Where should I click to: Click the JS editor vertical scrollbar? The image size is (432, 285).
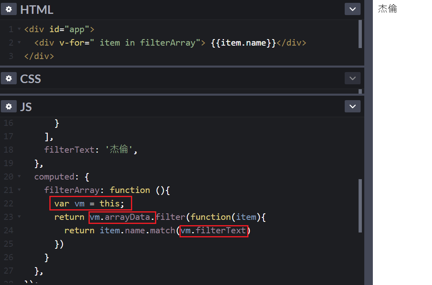[x=360, y=206]
